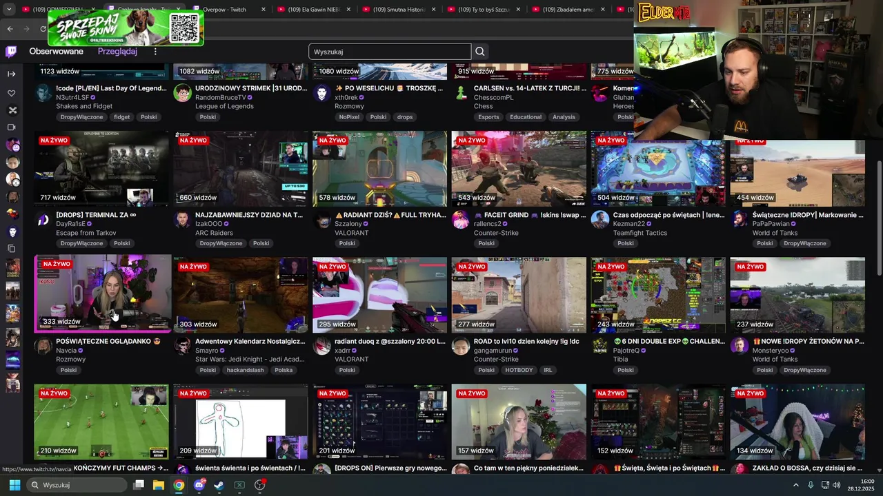
Task: Click streamer name ChesscomPL
Action: [x=493, y=97]
